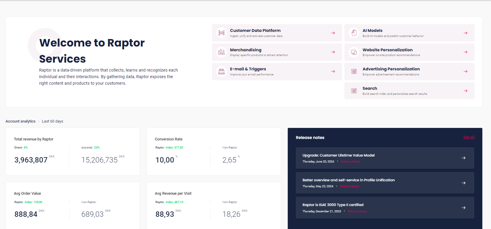Click the arrow on Website Personalization card
Screen dimensions: 491x229
(466, 52)
